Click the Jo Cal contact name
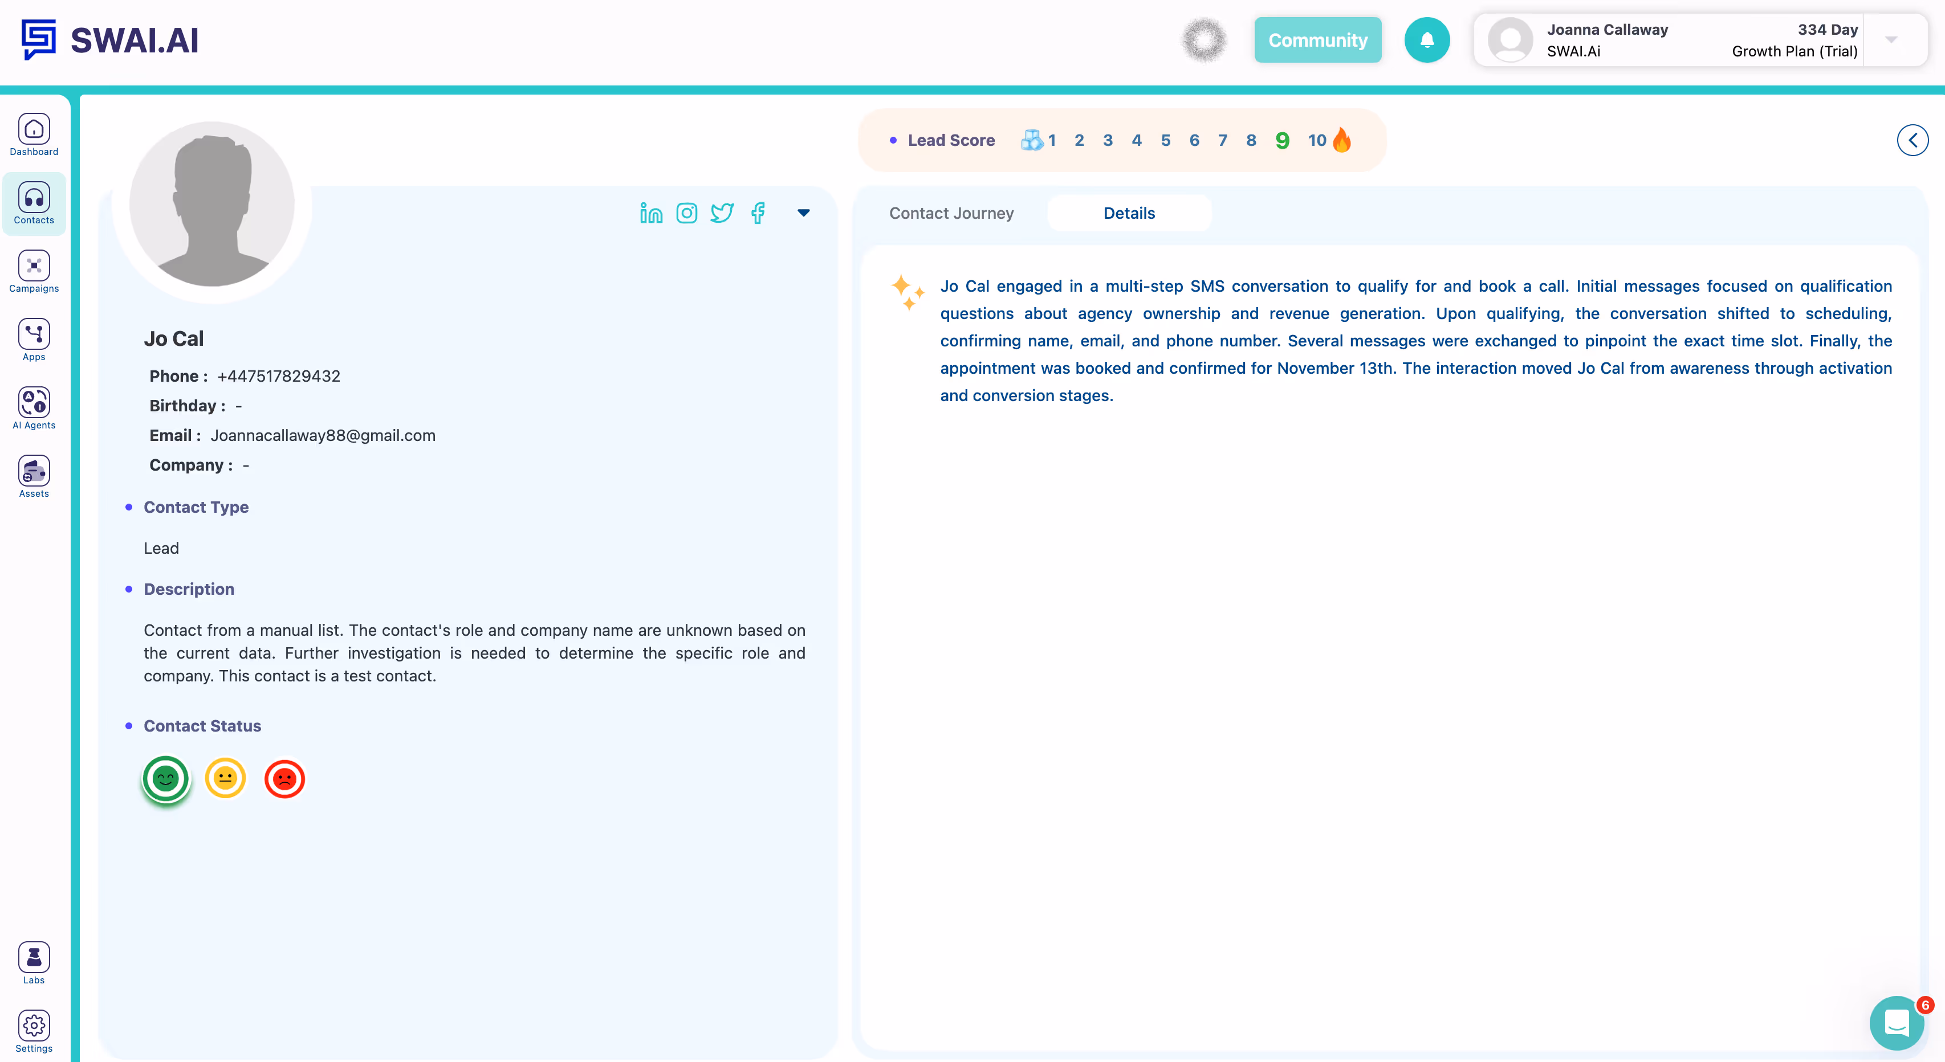 click(174, 338)
